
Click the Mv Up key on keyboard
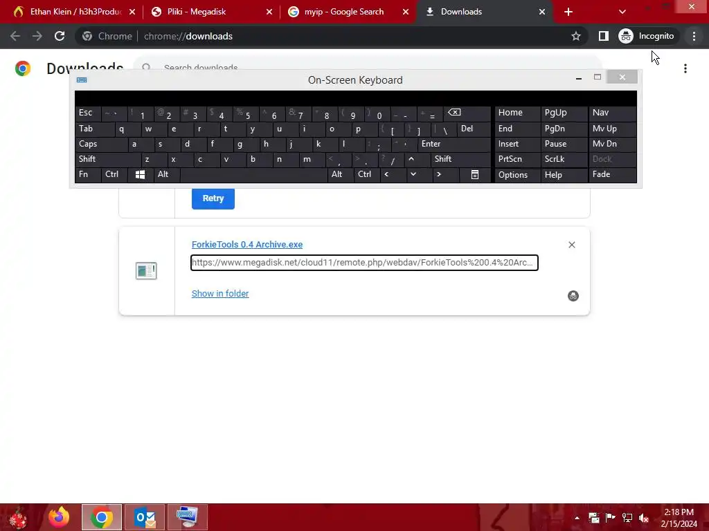613,129
